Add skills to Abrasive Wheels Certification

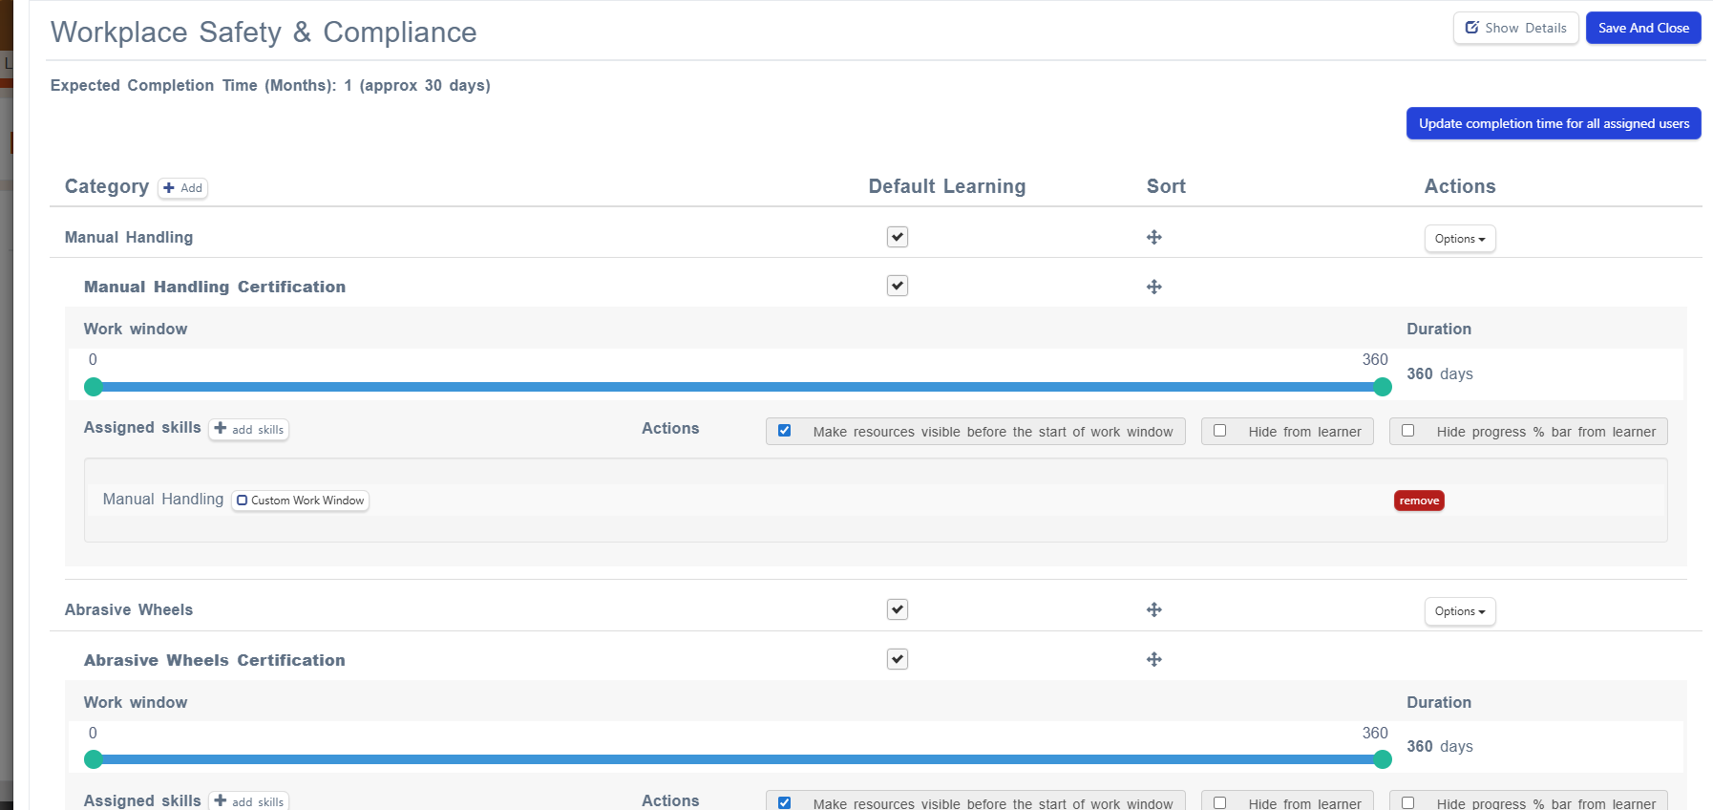249,801
